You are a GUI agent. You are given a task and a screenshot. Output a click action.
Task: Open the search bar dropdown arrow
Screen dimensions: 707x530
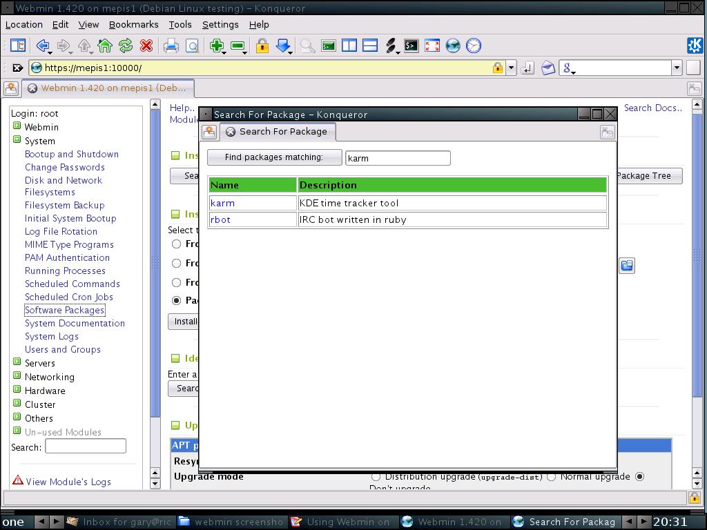(x=677, y=68)
